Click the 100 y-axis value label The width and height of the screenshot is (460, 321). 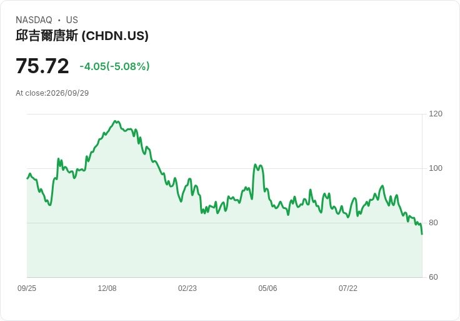tap(436, 168)
